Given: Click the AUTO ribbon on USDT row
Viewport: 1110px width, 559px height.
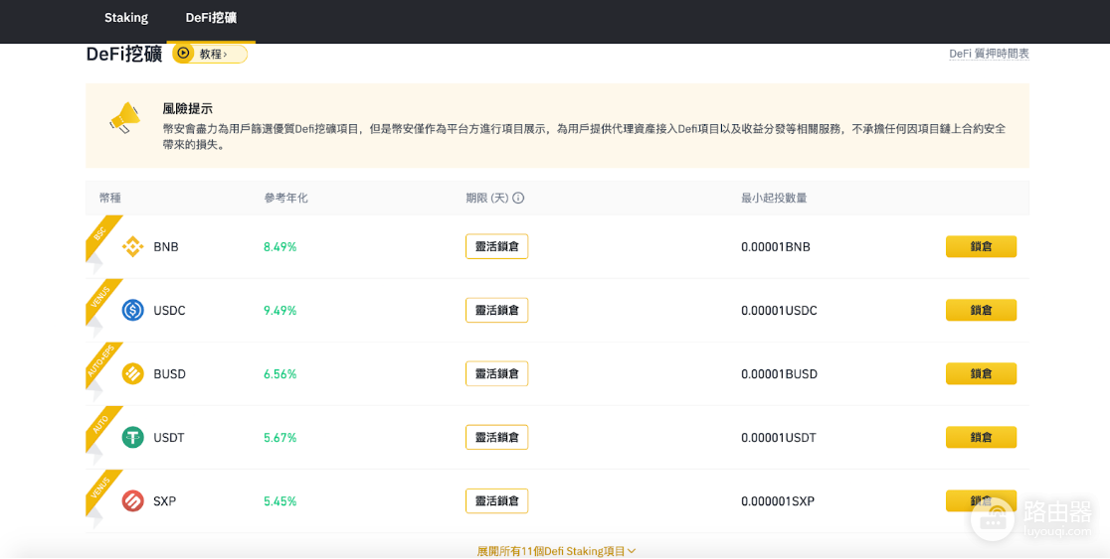Looking at the screenshot, I should pyautogui.click(x=101, y=426).
